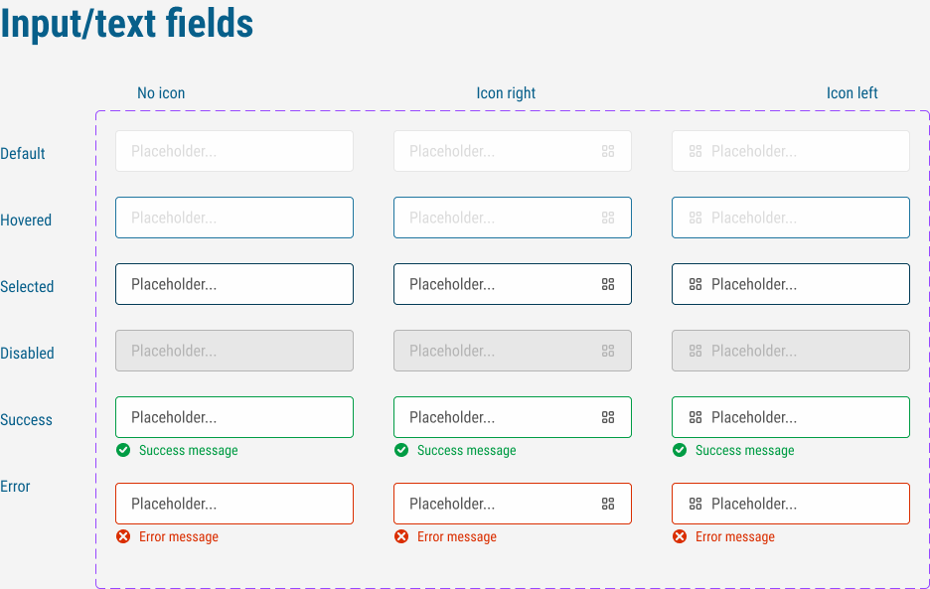Click the Success No icon input field
Viewport: 930px width, 589px height.
point(234,417)
